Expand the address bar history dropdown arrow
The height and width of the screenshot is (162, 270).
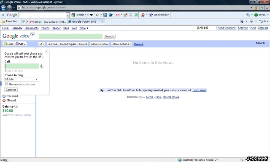click(251, 8)
